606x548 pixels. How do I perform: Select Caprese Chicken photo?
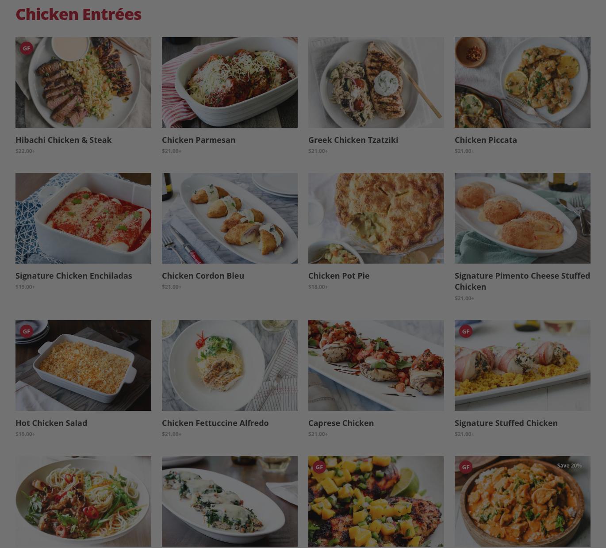coord(376,365)
